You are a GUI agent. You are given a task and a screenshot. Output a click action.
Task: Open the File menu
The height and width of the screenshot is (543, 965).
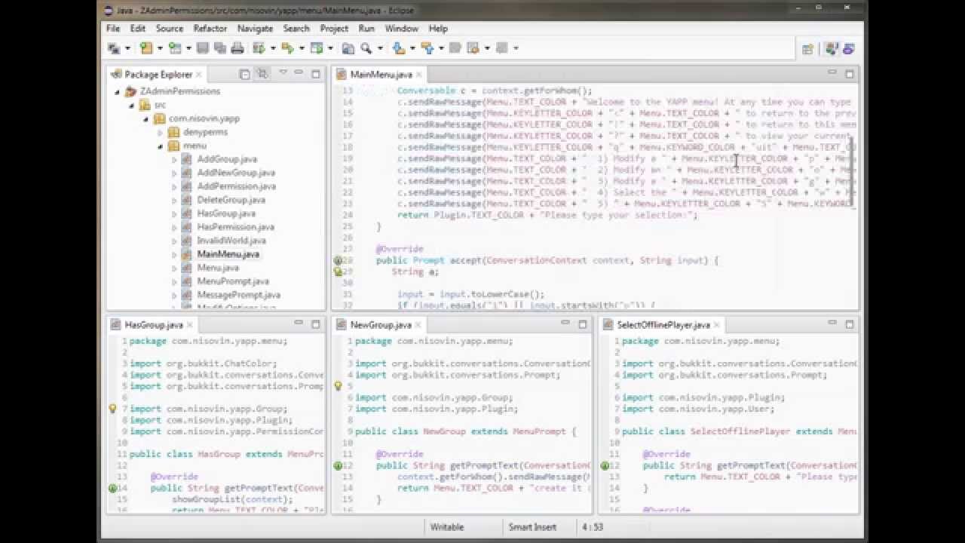tap(113, 28)
